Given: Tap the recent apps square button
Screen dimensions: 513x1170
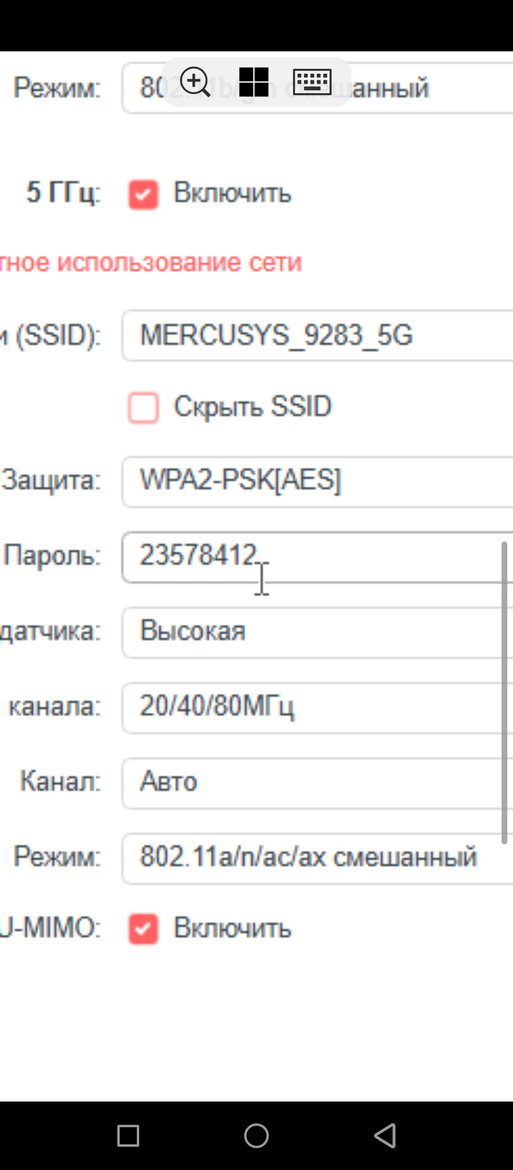Looking at the screenshot, I should 128,1135.
